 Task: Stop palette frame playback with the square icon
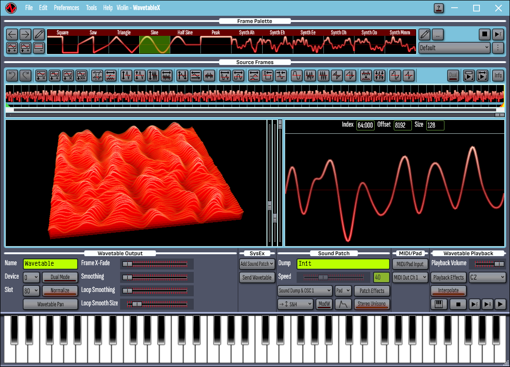(484, 34)
